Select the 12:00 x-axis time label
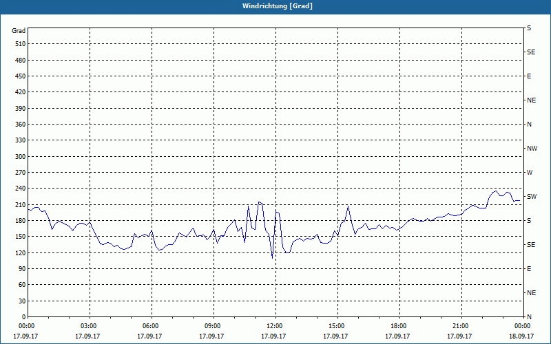 (x=275, y=326)
